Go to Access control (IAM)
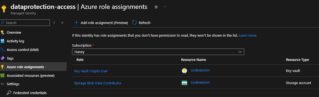Image resolution: width=319 pixels, height=97 pixels. [22, 50]
